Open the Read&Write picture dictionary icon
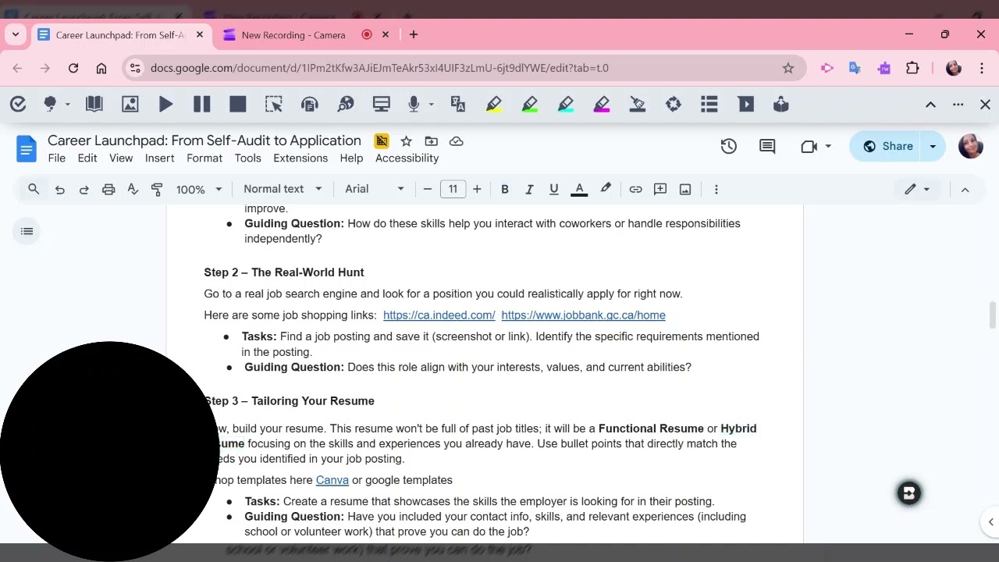Image resolution: width=999 pixels, height=562 pixels. [x=130, y=104]
